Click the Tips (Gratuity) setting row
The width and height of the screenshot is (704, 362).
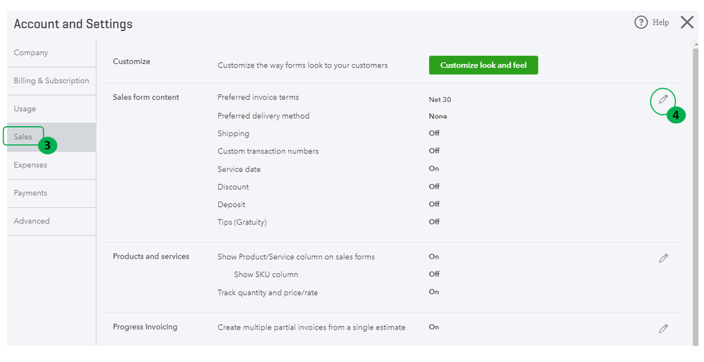pos(242,222)
